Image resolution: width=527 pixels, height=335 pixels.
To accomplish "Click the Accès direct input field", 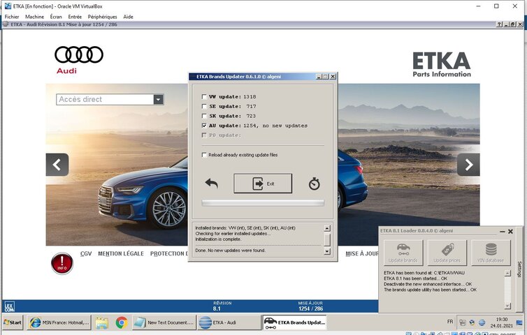I will [105, 99].
